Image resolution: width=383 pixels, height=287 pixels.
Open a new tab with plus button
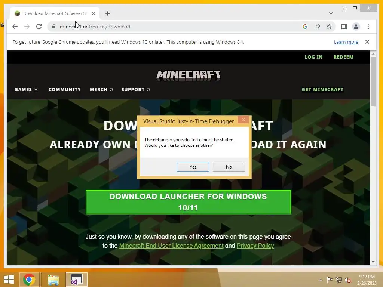point(108,13)
